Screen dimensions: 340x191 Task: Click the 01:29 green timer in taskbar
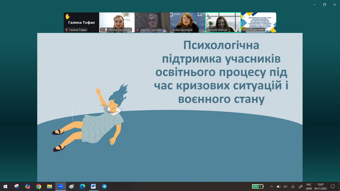[257, 186]
